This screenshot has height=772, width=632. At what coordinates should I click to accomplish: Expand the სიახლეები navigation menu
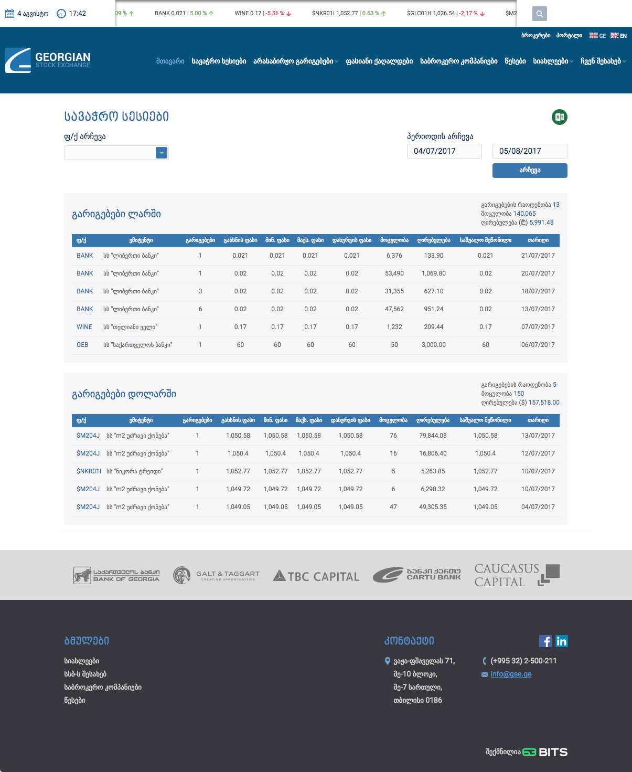553,61
